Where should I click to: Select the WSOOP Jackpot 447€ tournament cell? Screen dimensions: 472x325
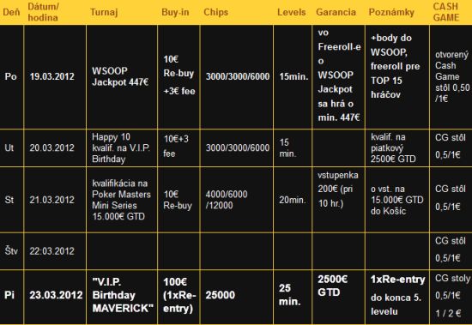122,76
